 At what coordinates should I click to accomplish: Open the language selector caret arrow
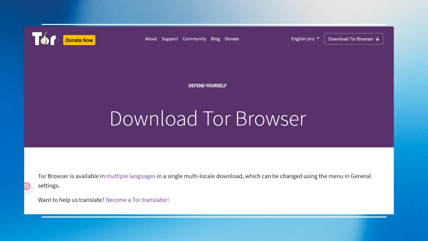[x=317, y=39]
